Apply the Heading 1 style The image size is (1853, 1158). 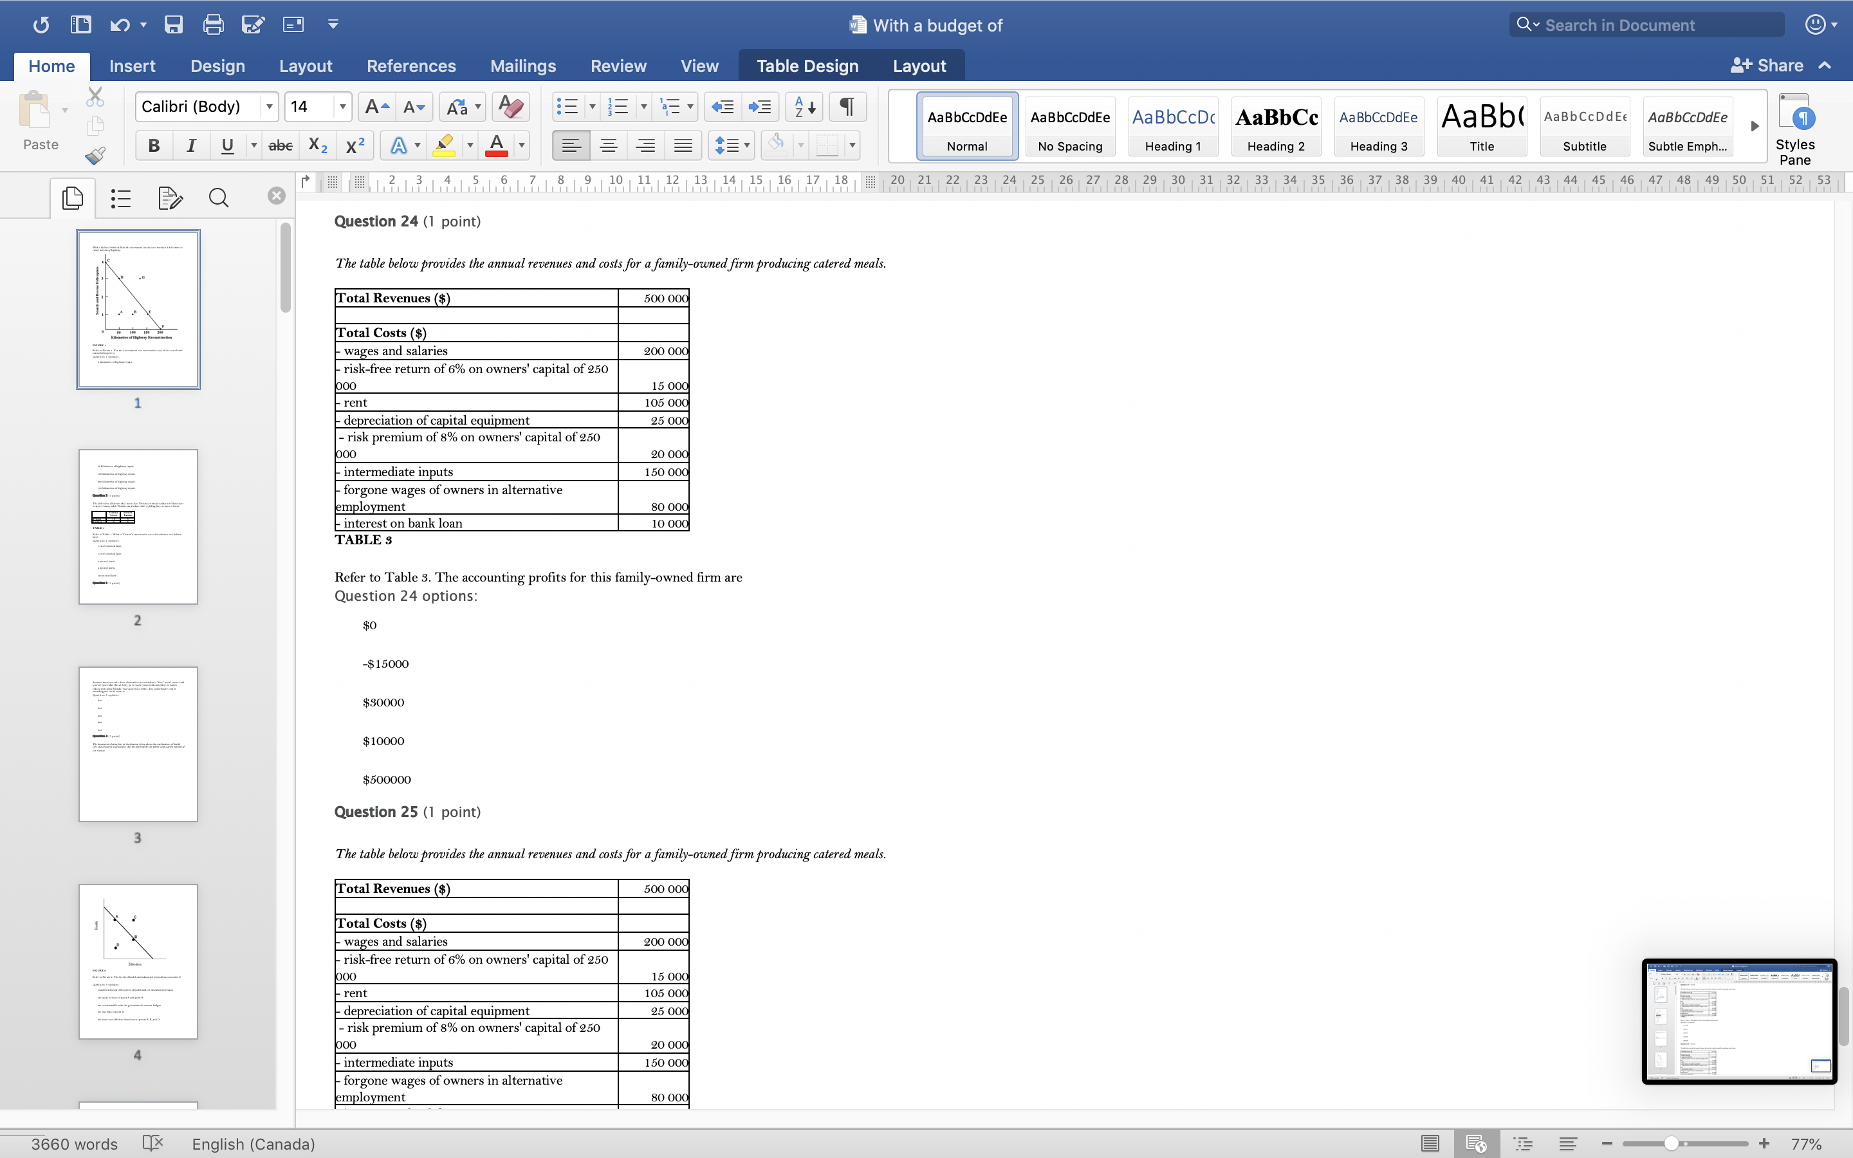[x=1172, y=126]
